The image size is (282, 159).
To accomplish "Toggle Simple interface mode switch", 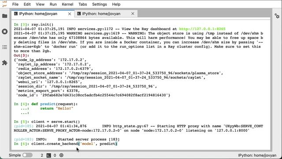I will 27,155.
